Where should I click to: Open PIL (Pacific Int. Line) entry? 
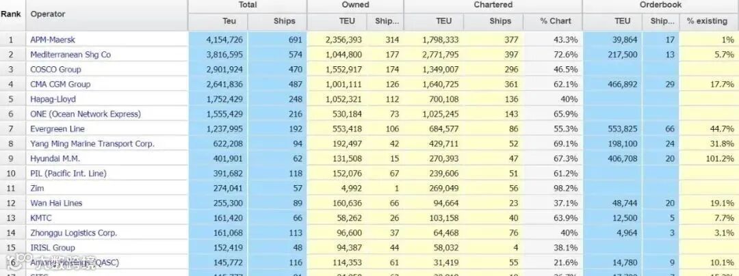point(68,174)
